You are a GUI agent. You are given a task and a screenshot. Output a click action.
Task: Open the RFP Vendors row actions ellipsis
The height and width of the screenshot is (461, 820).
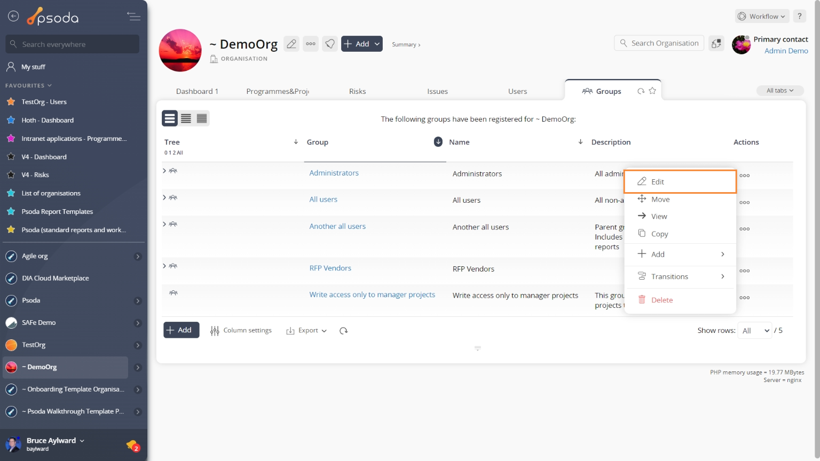[745, 271]
